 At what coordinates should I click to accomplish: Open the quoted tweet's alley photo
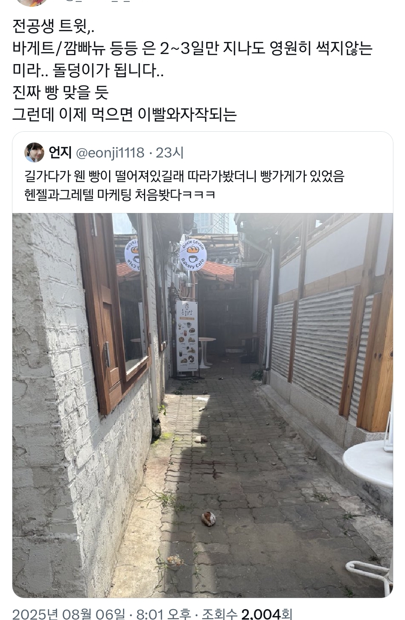202,405
